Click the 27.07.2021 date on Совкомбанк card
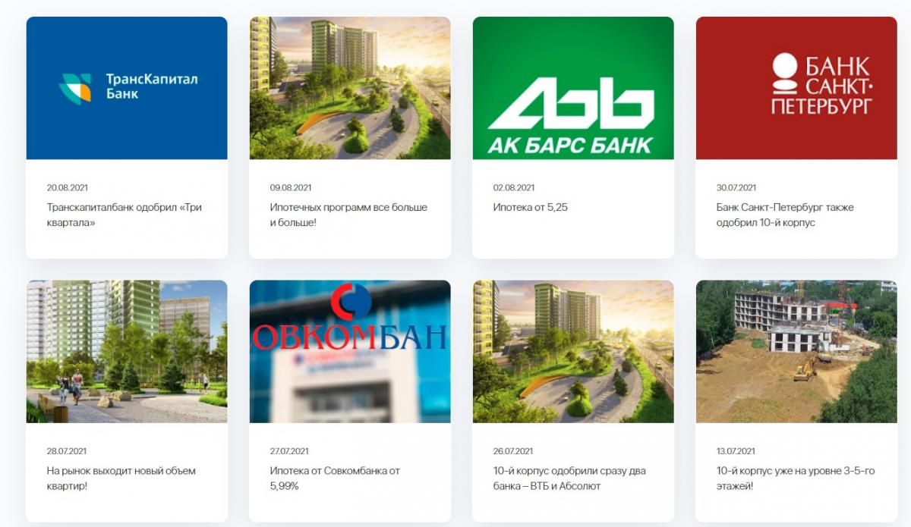 (289, 451)
